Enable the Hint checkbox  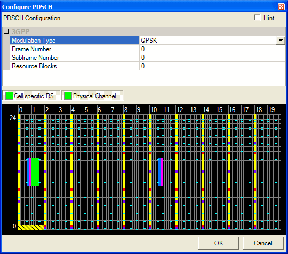pyautogui.click(x=257, y=18)
